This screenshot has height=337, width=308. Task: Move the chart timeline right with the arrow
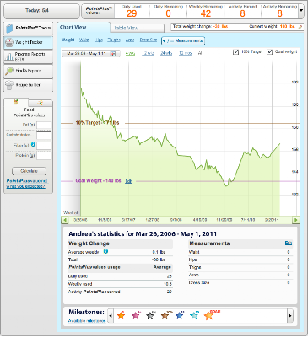pos(296,220)
